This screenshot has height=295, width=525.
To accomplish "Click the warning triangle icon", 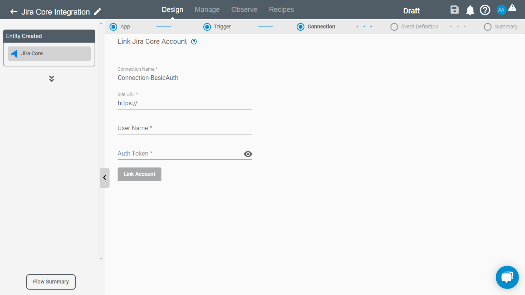I will (512, 7).
